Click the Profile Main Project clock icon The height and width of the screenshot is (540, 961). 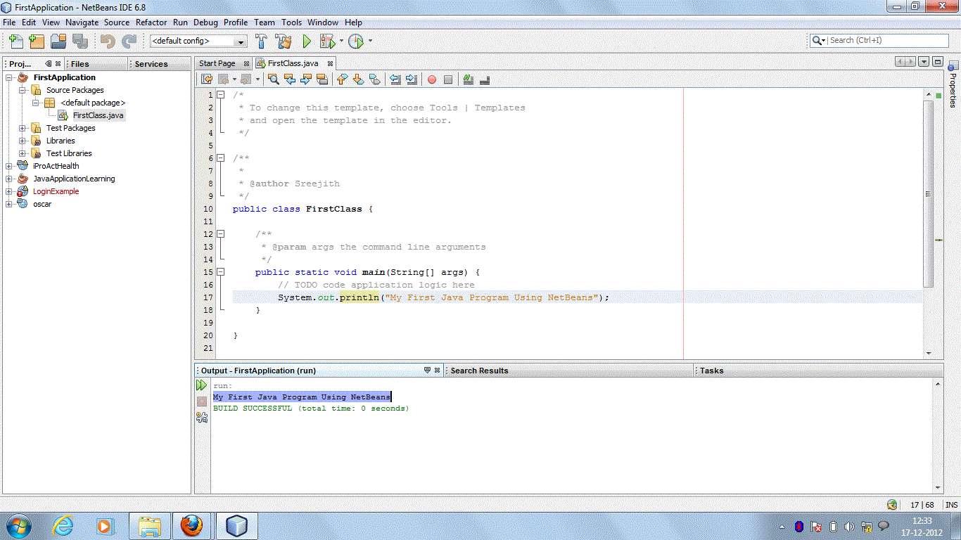pos(356,41)
